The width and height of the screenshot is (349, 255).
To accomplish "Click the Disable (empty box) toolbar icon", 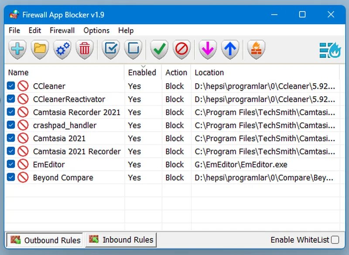I will 133,49.
